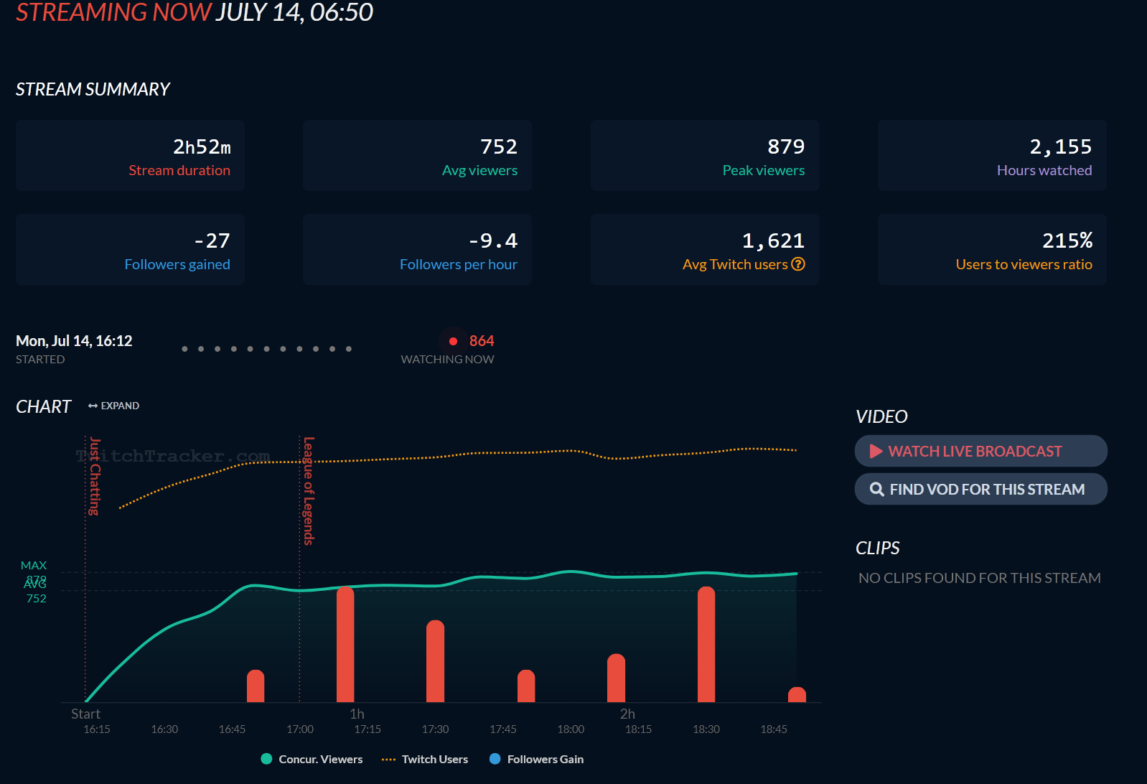Click the 752 Avg viewers card
This screenshot has height=784, width=1147.
[417, 156]
